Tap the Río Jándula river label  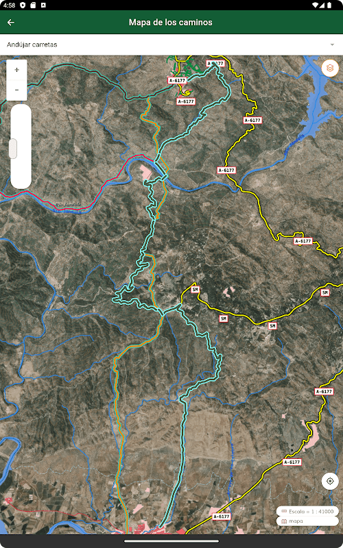point(68,205)
